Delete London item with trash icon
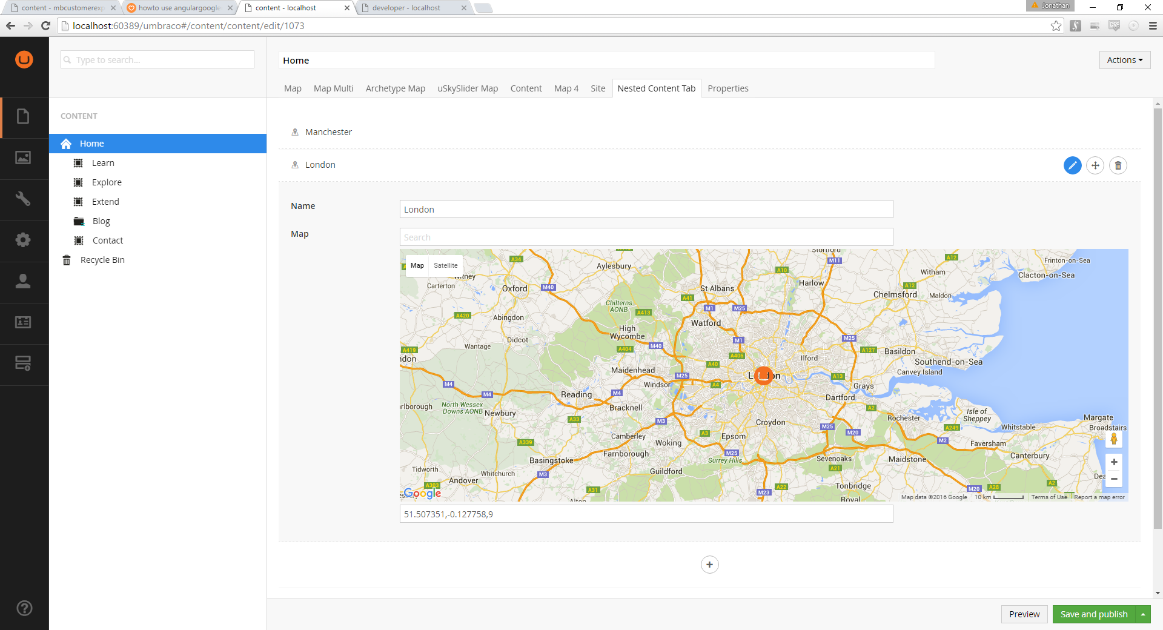Screen dimensions: 1163x630 [1118, 165]
